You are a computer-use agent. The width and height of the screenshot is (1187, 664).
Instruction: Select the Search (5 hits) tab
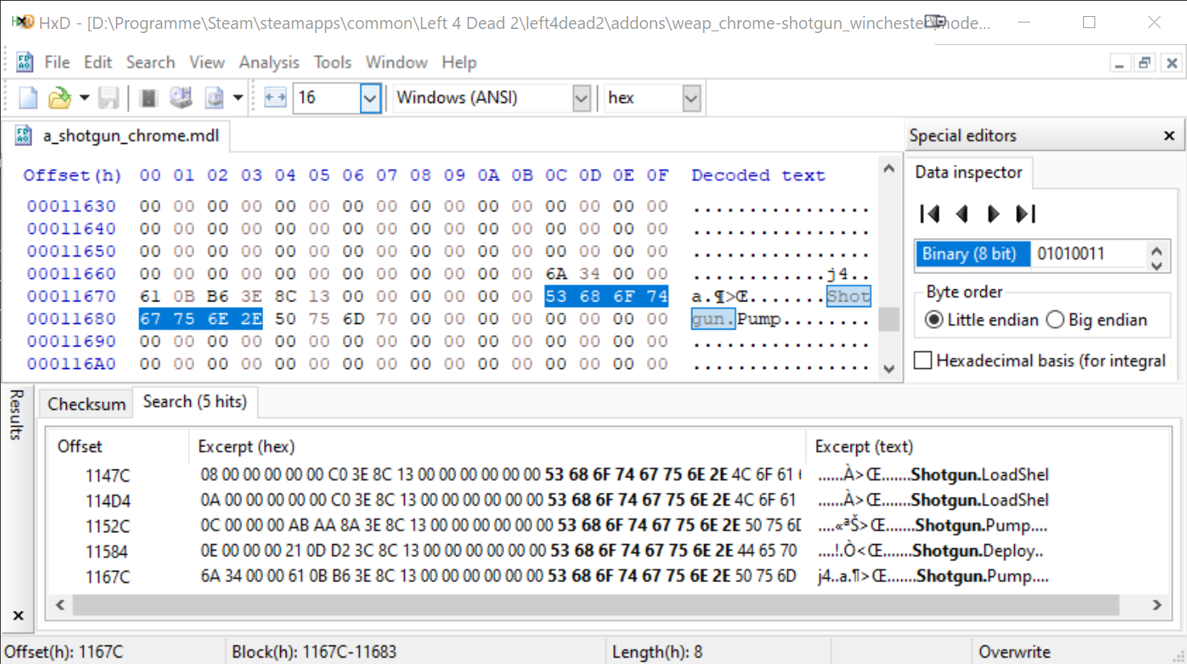(195, 402)
